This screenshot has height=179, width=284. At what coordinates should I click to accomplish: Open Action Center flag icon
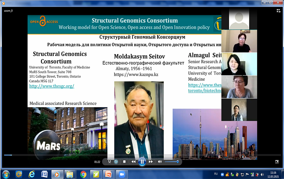click(247, 175)
